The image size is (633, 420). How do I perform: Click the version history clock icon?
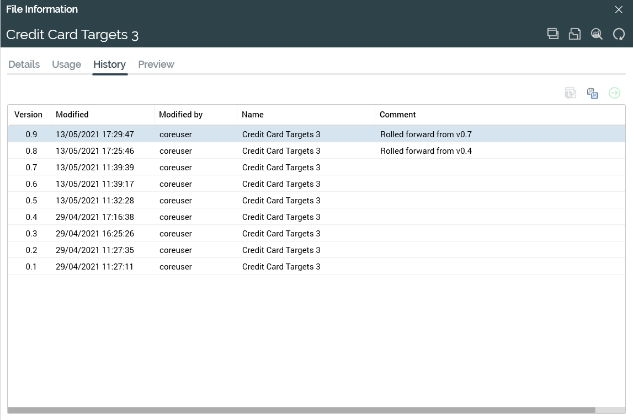[570, 93]
